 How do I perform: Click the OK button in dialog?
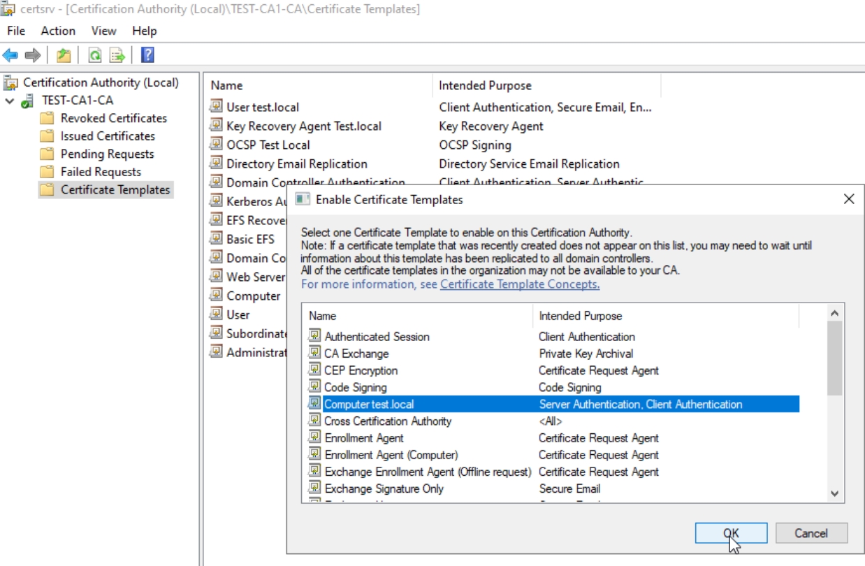click(731, 533)
